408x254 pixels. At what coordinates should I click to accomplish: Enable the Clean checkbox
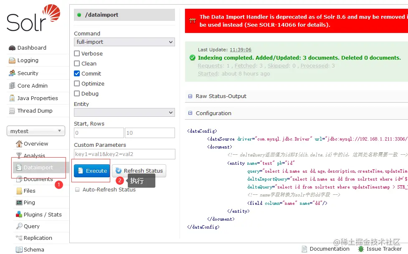(x=77, y=63)
